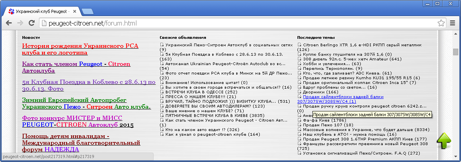Open 308 дизель 92л.с. 5-мех хетч Amateur
This screenshot has width=461, height=162.
tap(352, 59)
